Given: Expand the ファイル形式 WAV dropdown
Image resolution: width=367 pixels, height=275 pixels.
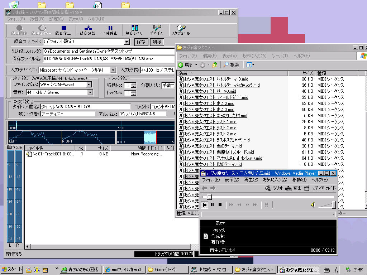Looking at the screenshot, I should click(89, 85).
